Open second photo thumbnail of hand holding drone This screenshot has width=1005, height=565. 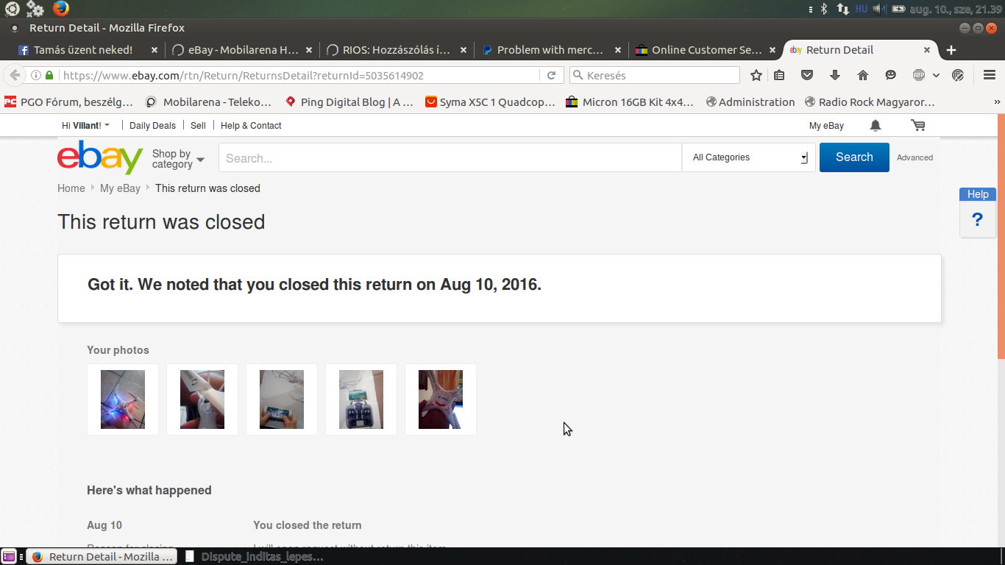coord(202,399)
